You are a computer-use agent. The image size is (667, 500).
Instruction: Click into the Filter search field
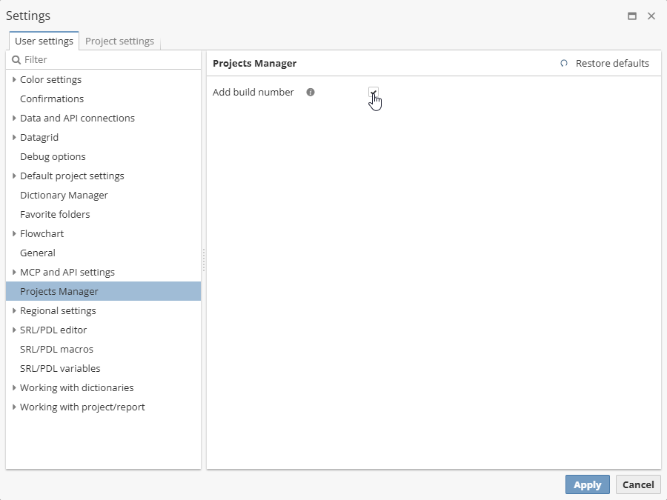pyautogui.click(x=107, y=60)
